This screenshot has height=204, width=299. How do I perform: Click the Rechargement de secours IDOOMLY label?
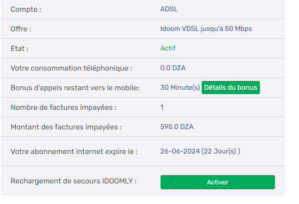(x=73, y=181)
